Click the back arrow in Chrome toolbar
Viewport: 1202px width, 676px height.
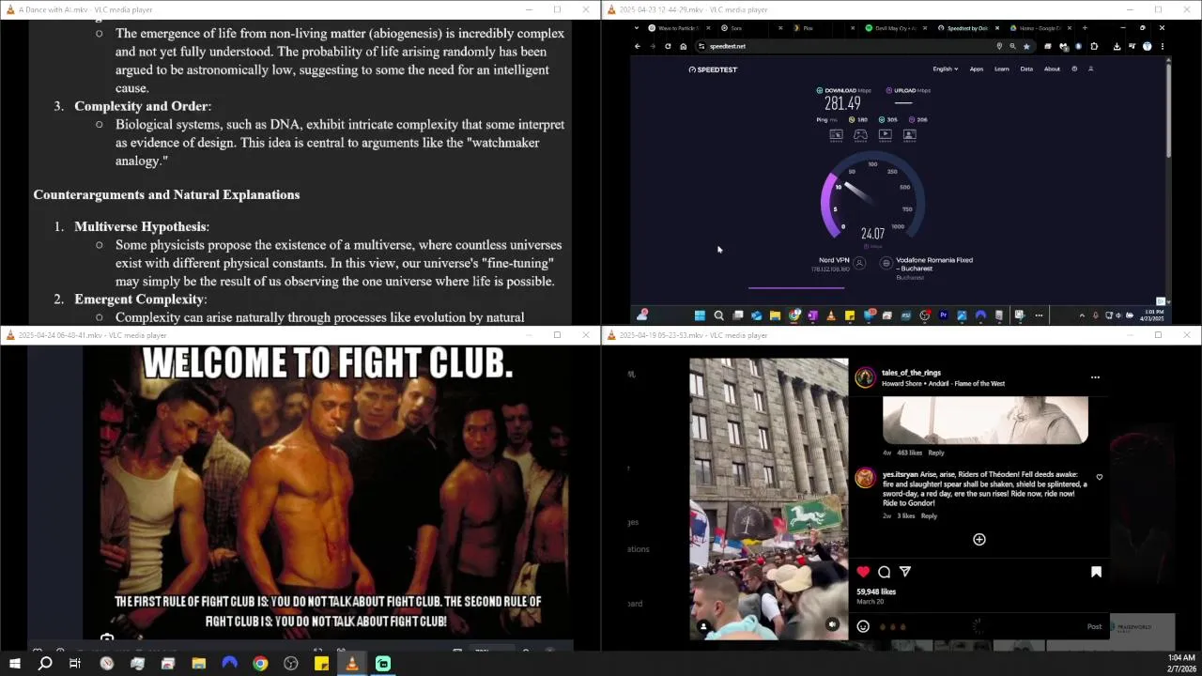638,46
